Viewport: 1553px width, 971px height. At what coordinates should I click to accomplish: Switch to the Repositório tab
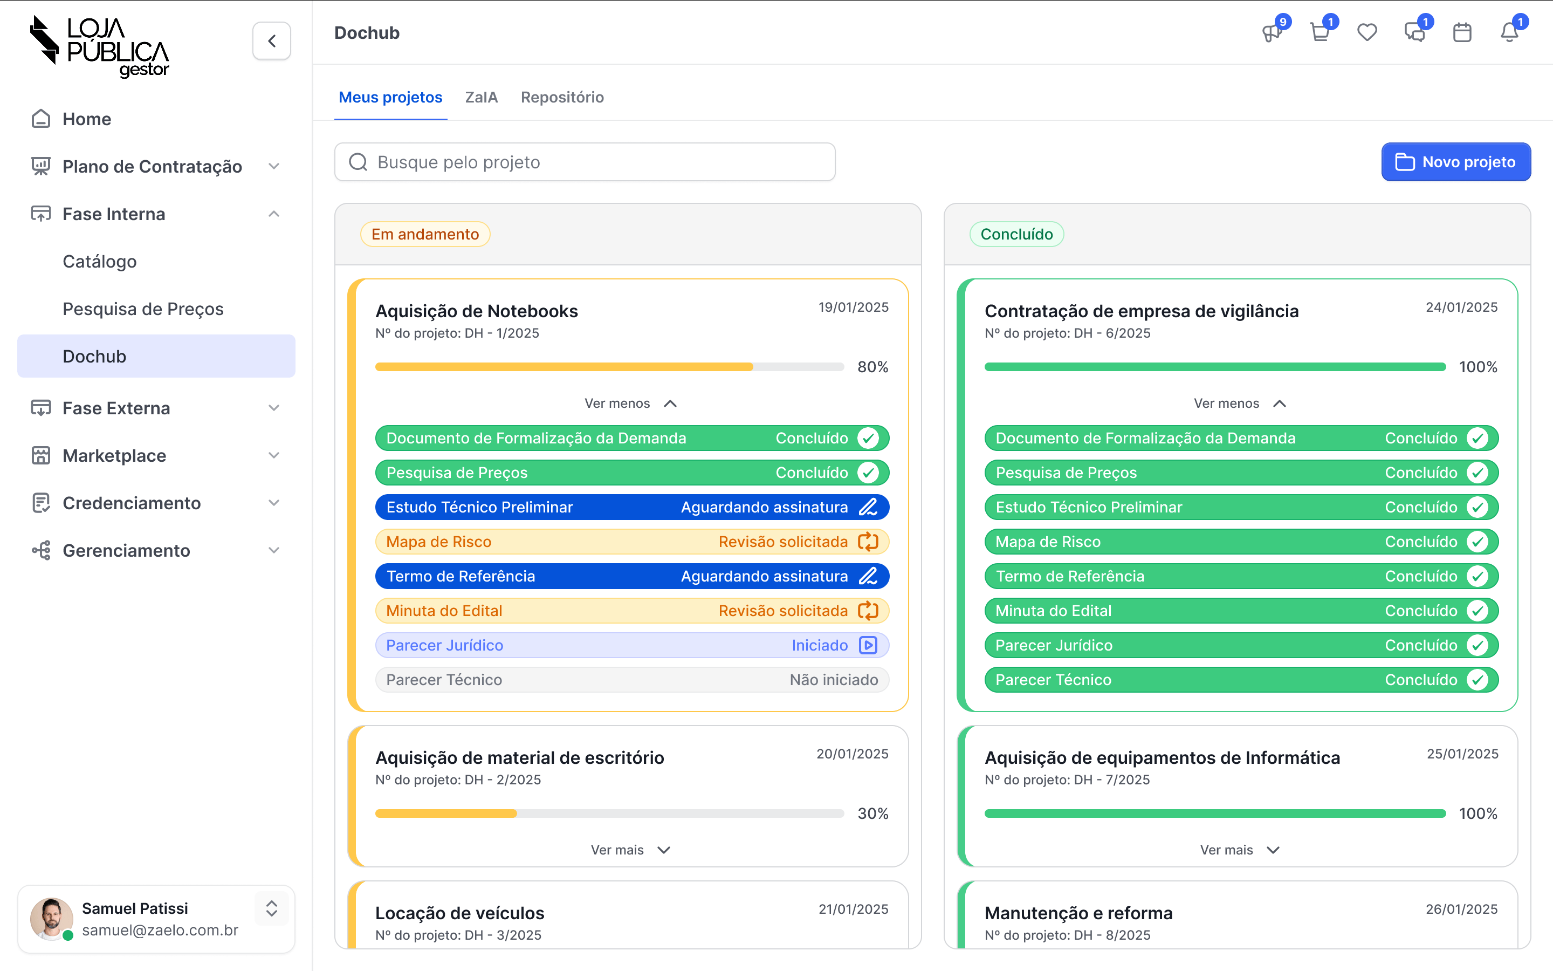pos(562,98)
